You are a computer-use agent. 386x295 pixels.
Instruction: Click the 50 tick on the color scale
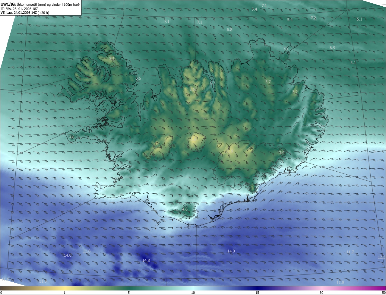click(384, 293)
